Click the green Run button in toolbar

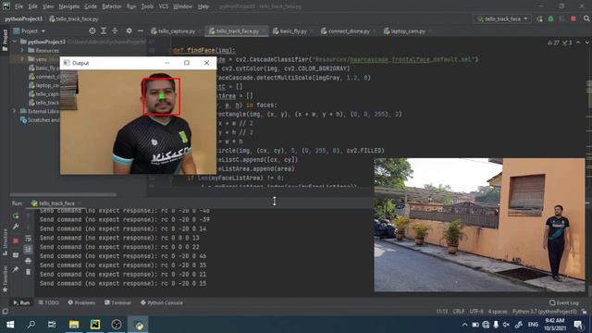click(x=540, y=18)
